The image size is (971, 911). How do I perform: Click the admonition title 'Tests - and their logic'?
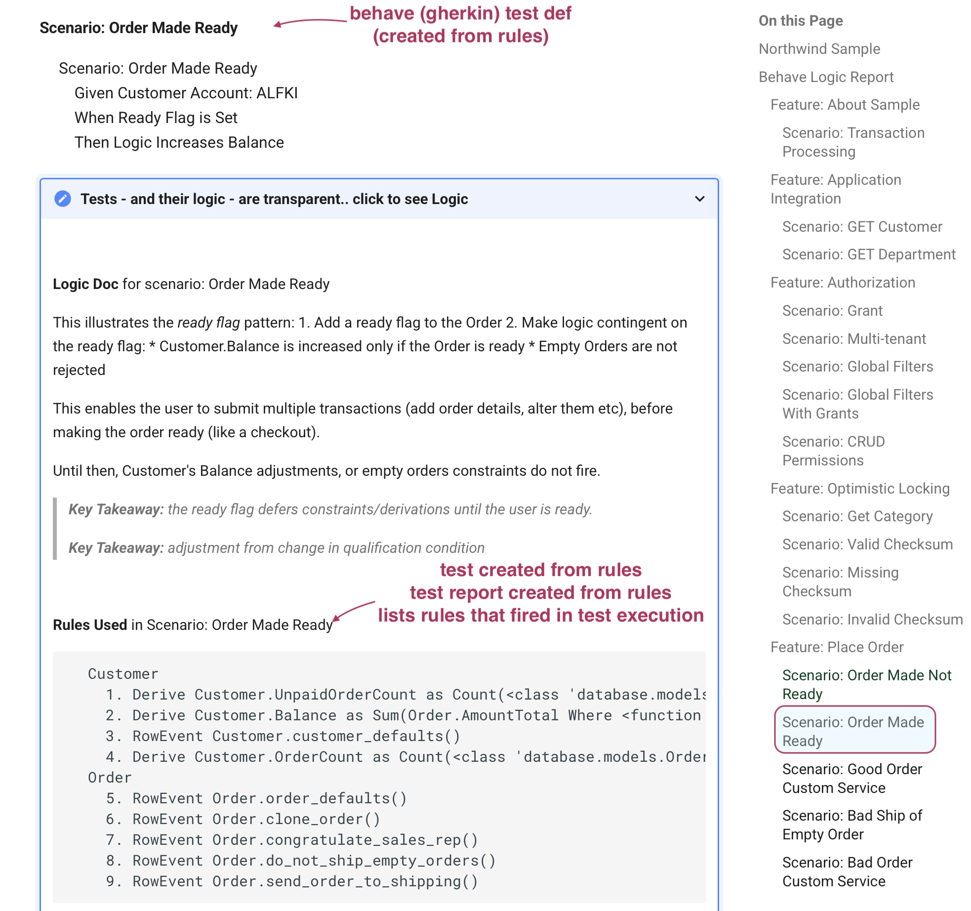point(274,199)
